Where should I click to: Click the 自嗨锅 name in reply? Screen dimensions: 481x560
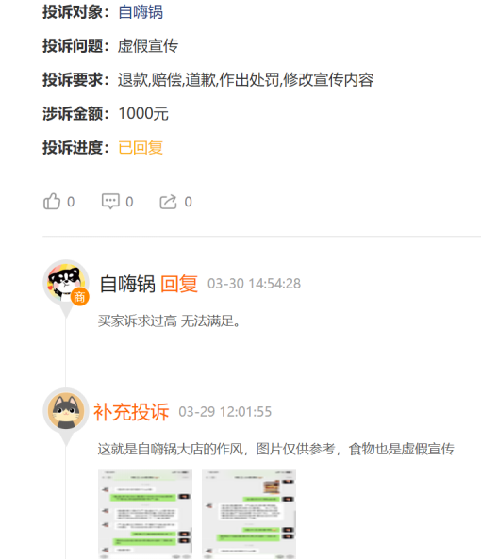click(x=127, y=284)
